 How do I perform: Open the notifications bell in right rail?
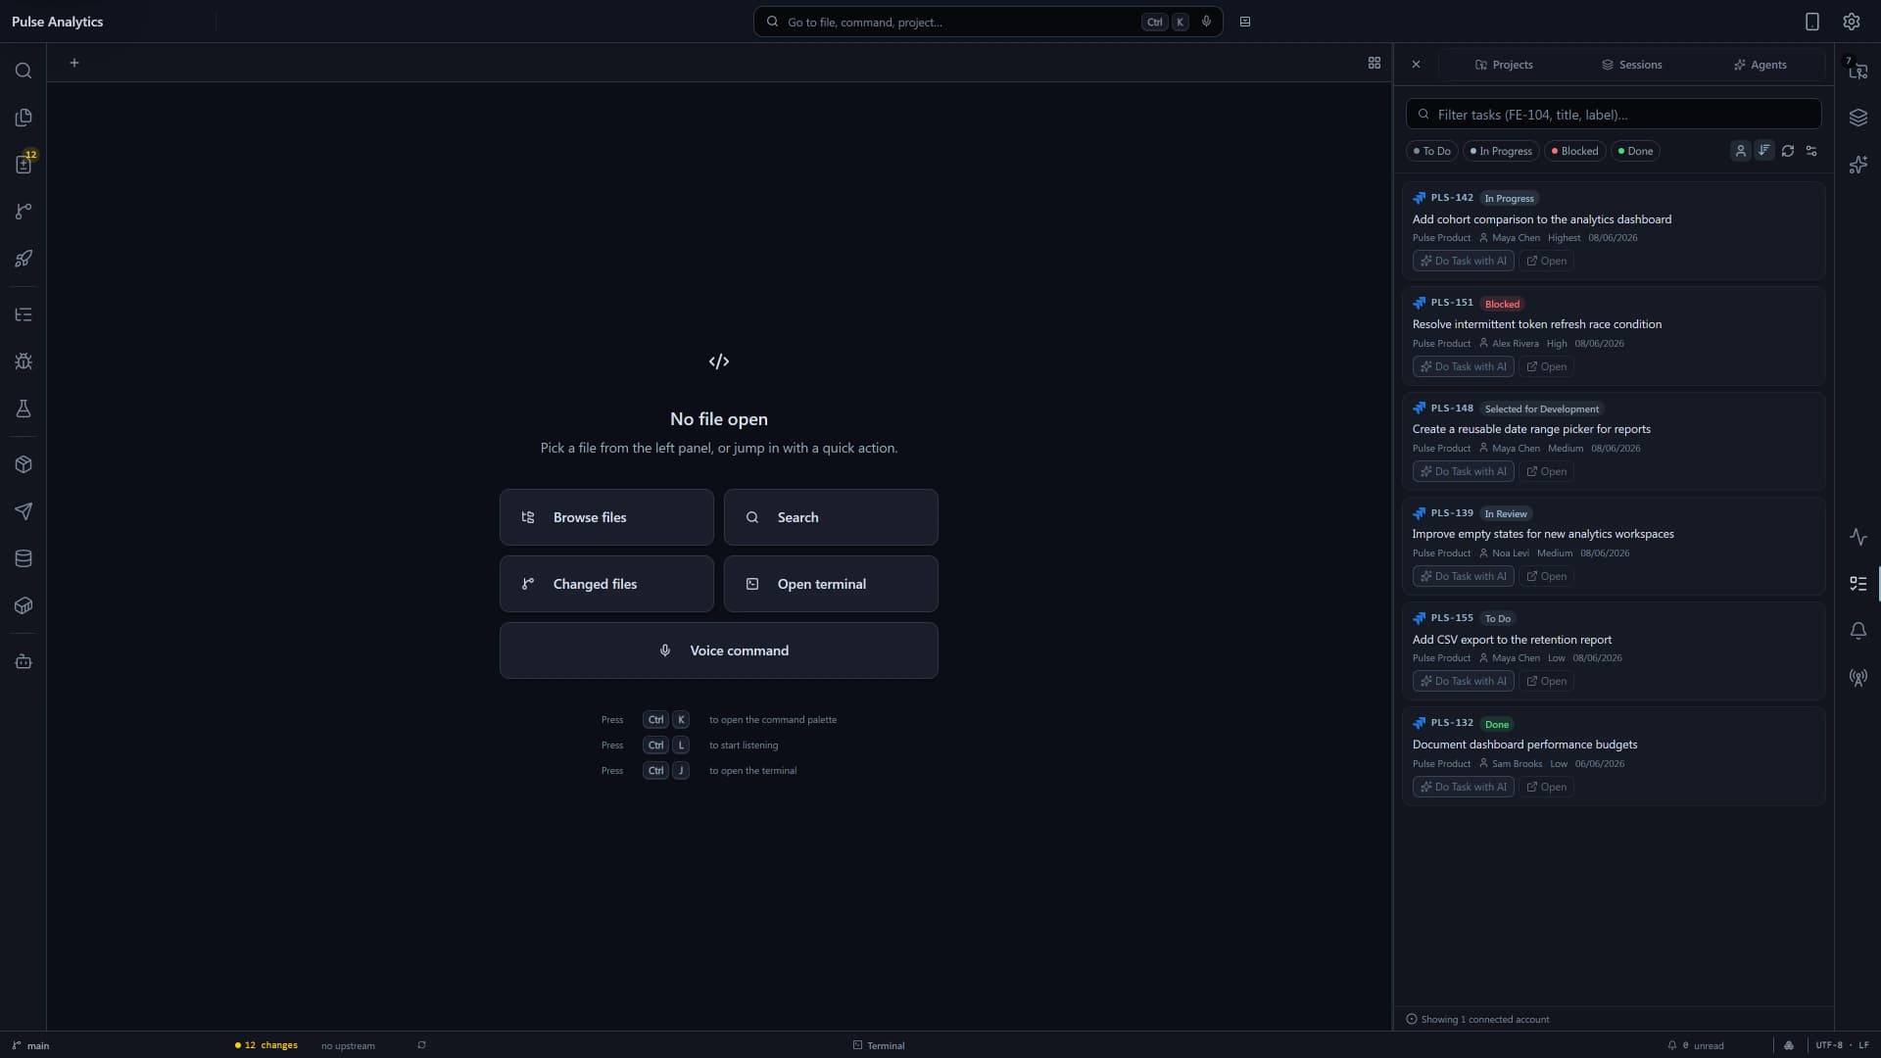click(1858, 631)
